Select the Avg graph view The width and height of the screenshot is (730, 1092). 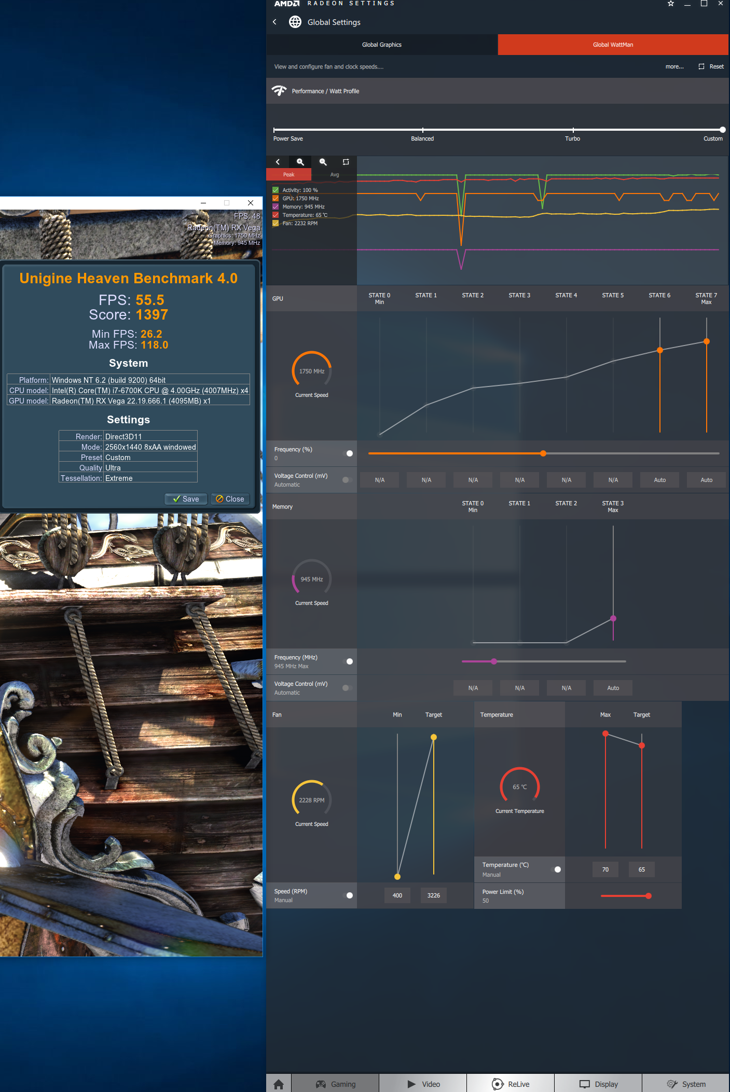pyautogui.click(x=334, y=174)
